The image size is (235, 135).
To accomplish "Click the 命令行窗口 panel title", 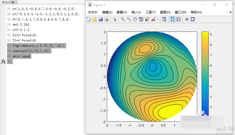I will (x=10, y=2).
